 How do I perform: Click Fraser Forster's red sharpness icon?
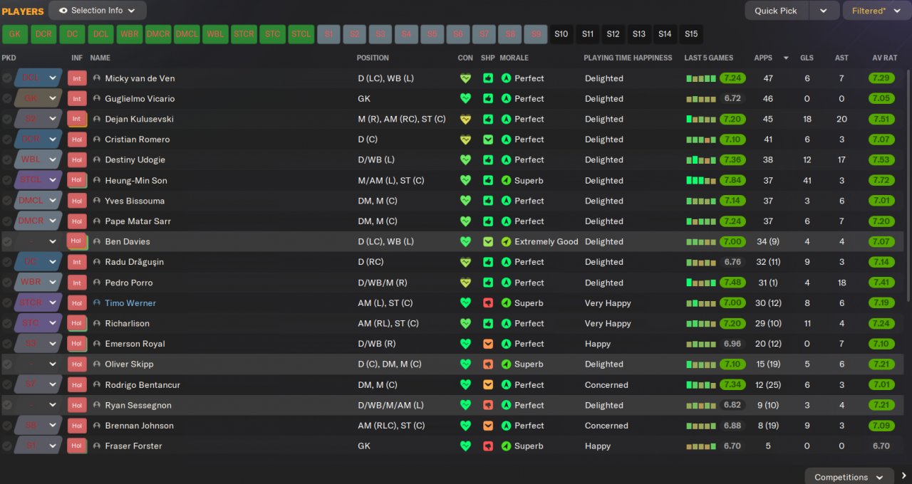(488, 446)
